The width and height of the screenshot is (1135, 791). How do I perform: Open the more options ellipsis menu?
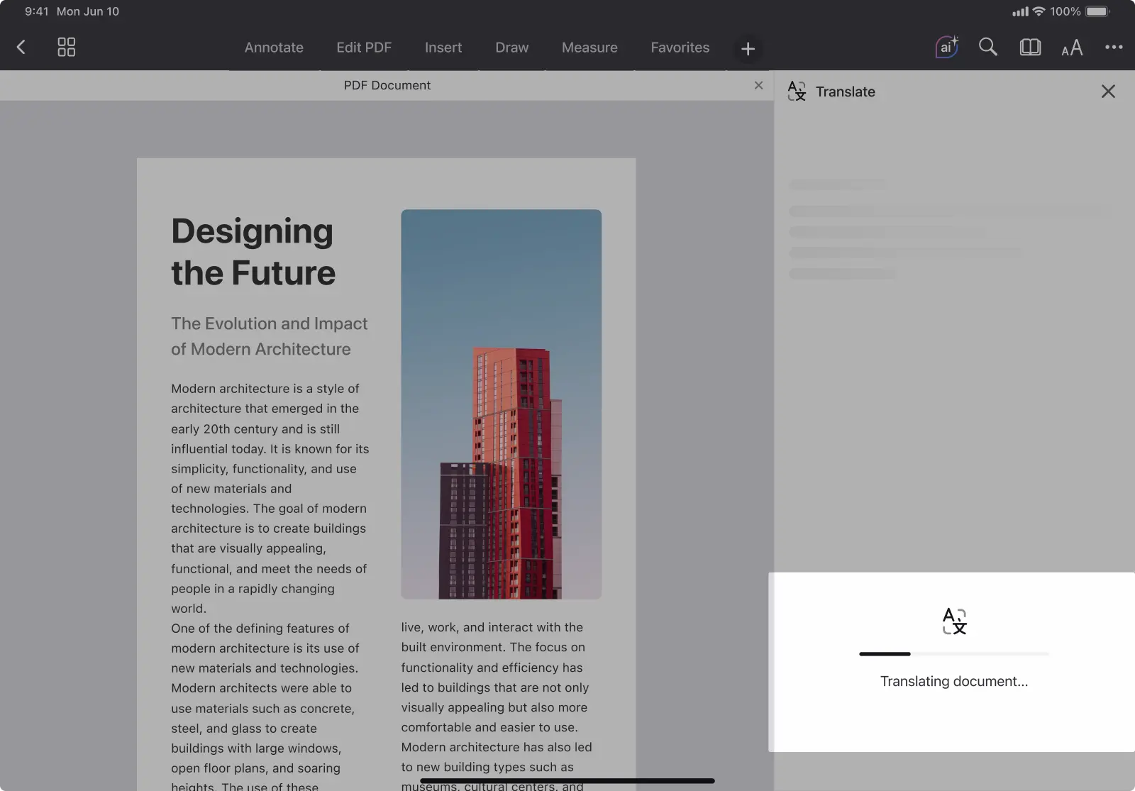coord(1113,48)
